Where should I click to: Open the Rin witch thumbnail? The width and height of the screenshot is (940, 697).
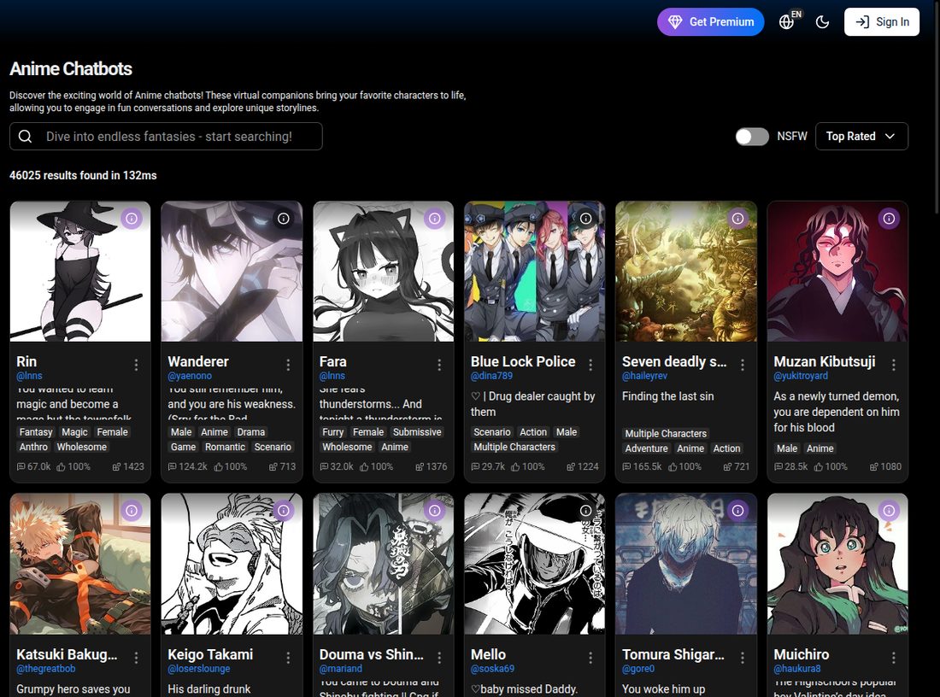click(80, 272)
